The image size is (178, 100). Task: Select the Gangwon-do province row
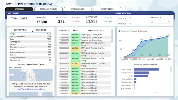(30, 60)
